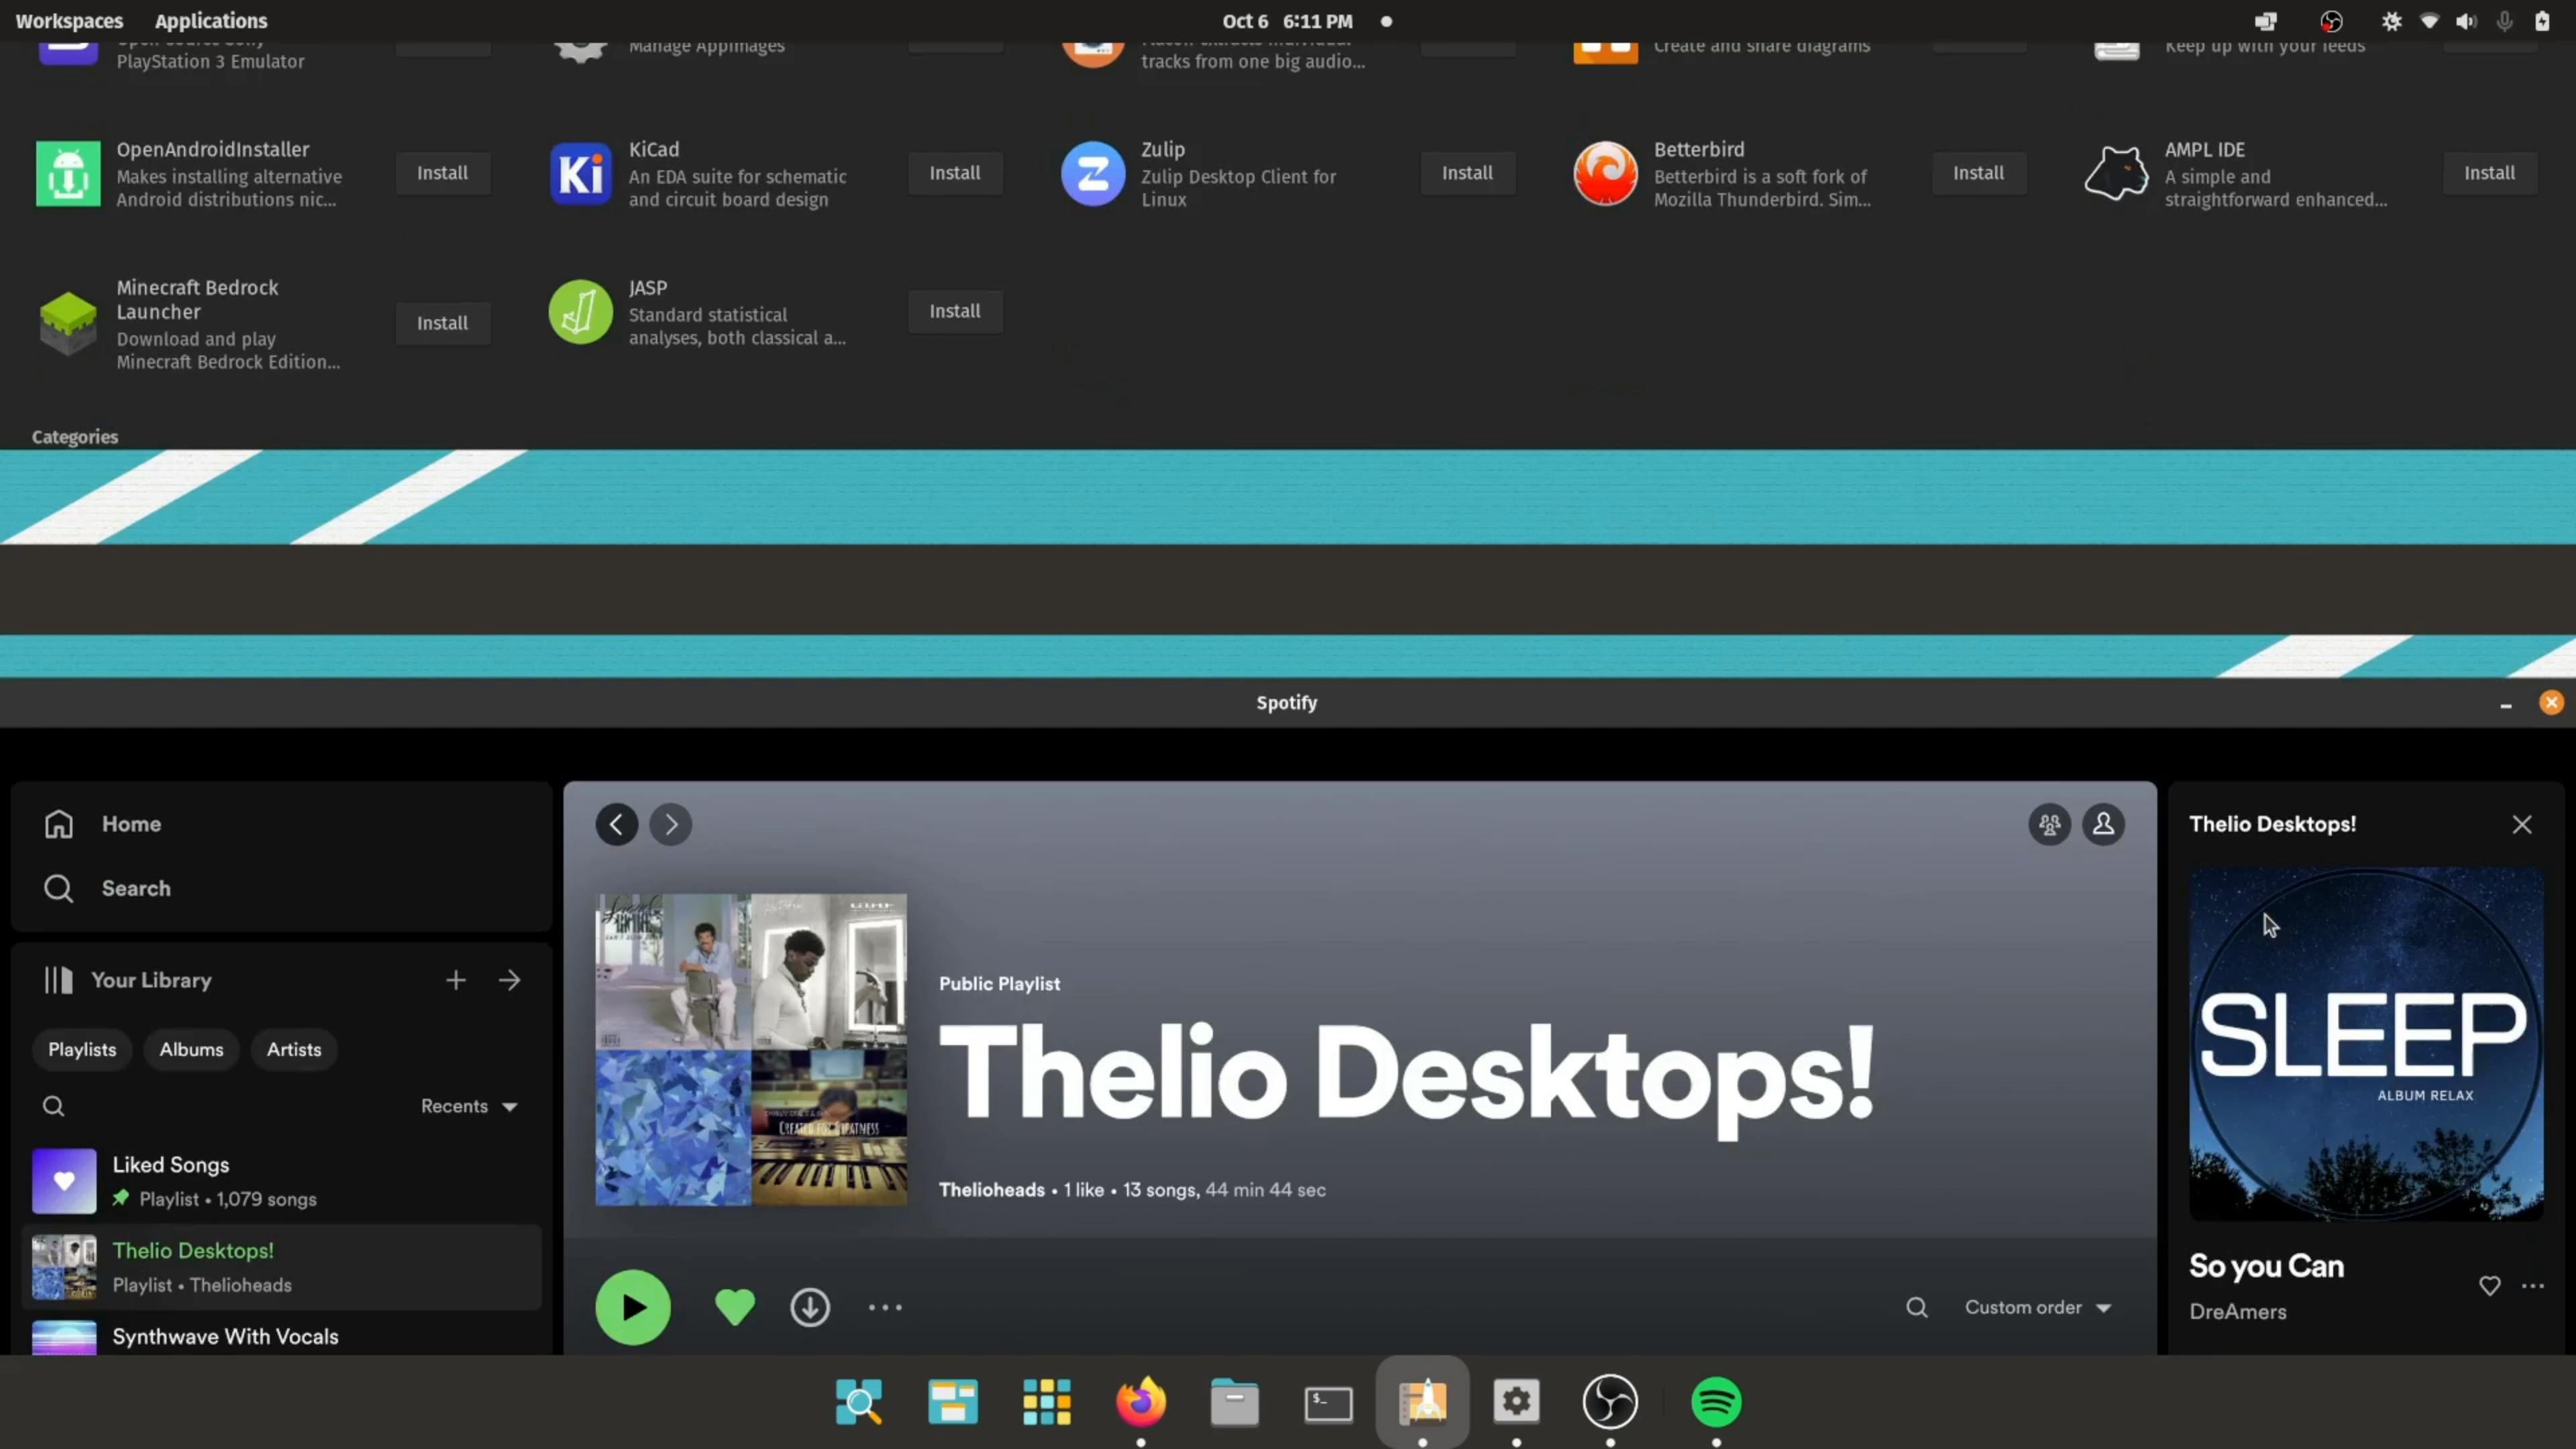Image resolution: width=2576 pixels, height=1449 pixels.
Task: Search in Your Library magnifier
Action: click(54, 1106)
